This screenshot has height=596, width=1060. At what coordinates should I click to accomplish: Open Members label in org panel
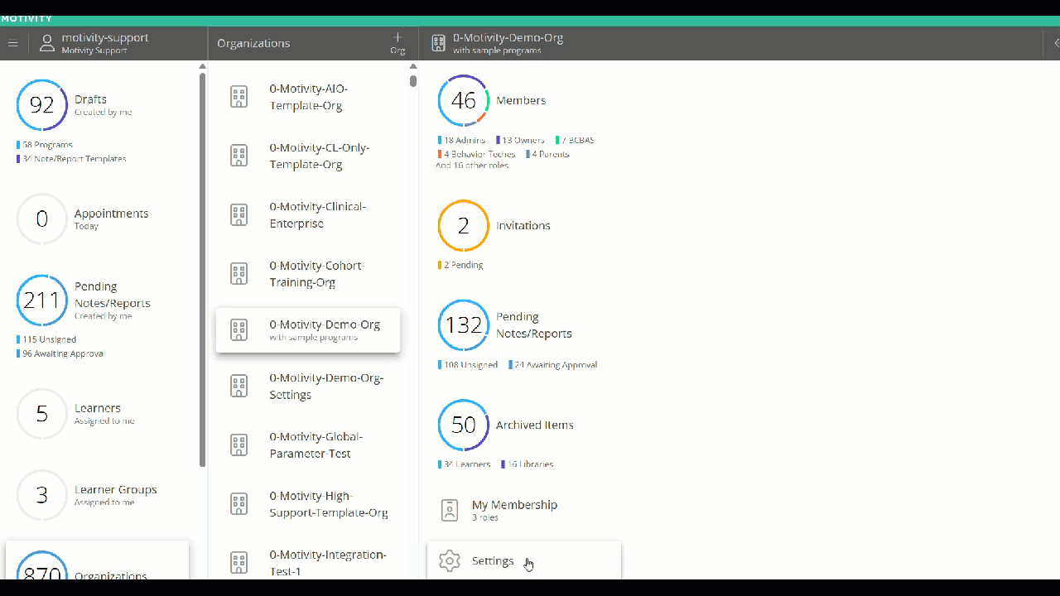[521, 100]
